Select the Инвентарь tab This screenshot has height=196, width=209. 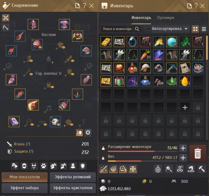click(x=141, y=18)
